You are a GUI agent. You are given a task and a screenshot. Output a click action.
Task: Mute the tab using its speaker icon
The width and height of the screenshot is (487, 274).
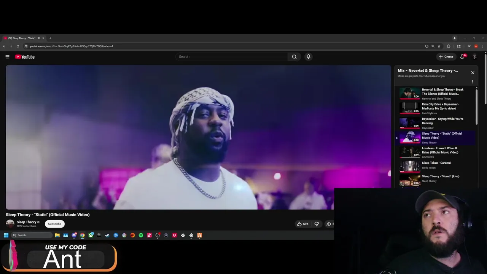(x=38, y=38)
